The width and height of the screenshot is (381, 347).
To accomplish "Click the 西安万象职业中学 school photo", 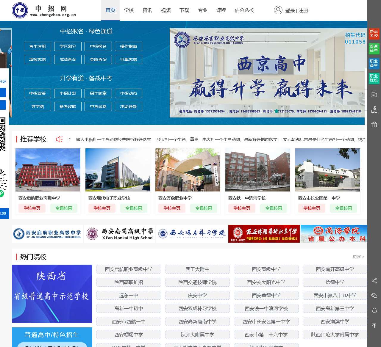I will (188, 170).
